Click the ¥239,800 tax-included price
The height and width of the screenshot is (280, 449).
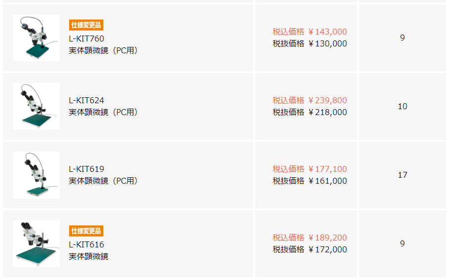click(327, 100)
